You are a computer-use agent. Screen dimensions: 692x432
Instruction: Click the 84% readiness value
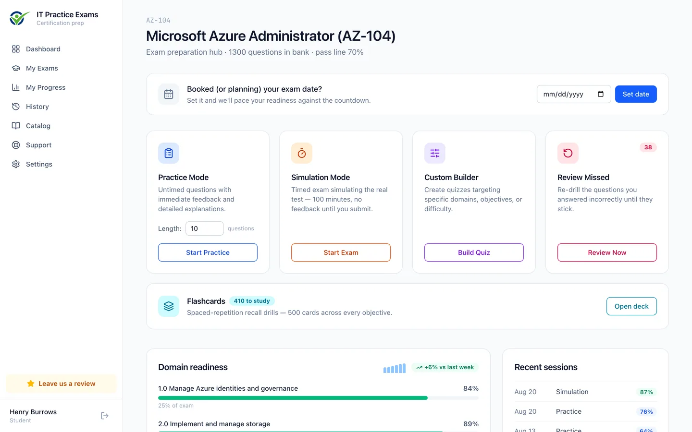point(471,388)
